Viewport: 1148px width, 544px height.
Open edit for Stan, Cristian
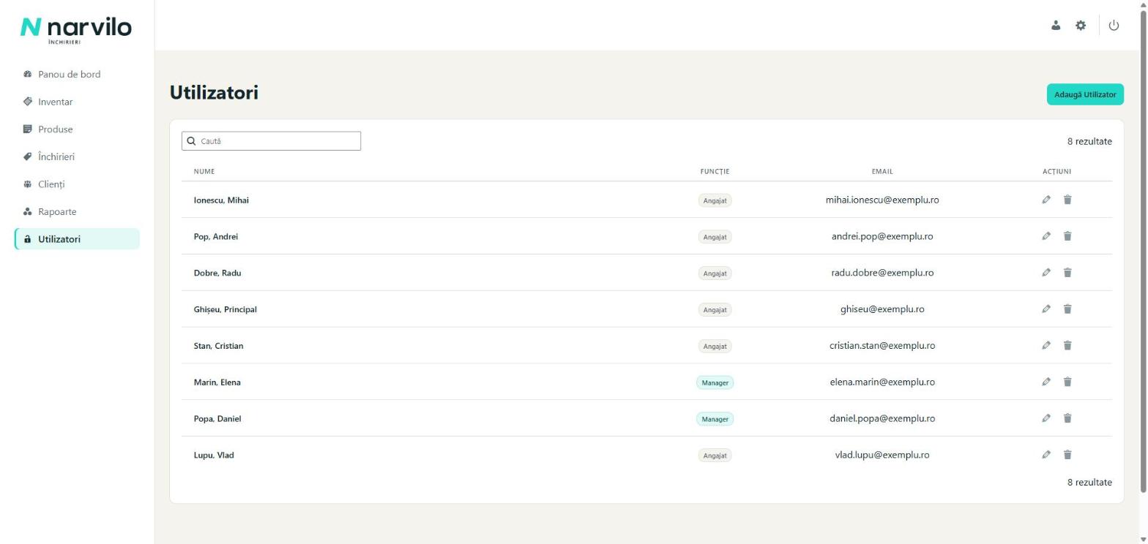(x=1046, y=345)
